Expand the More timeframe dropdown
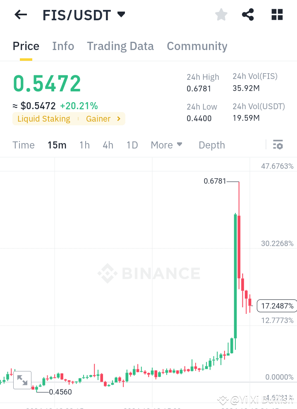This screenshot has height=409, width=297. click(x=166, y=145)
